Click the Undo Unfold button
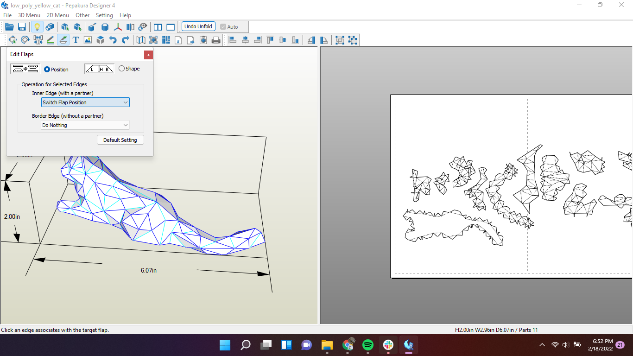Viewport: 633px width, 356px height. tap(198, 26)
